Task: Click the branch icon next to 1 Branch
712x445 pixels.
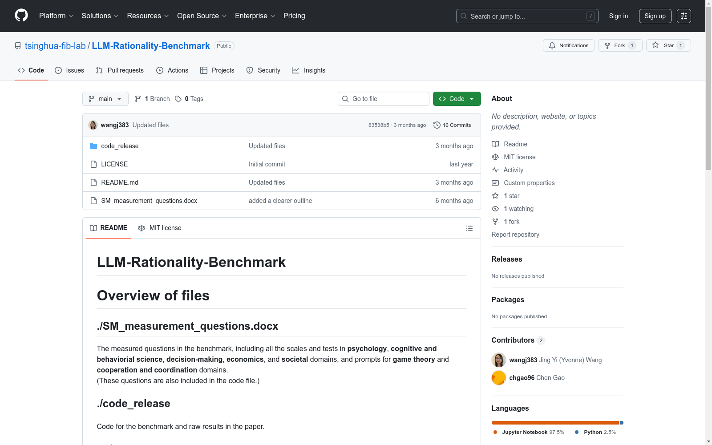Action: pyautogui.click(x=138, y=99)
